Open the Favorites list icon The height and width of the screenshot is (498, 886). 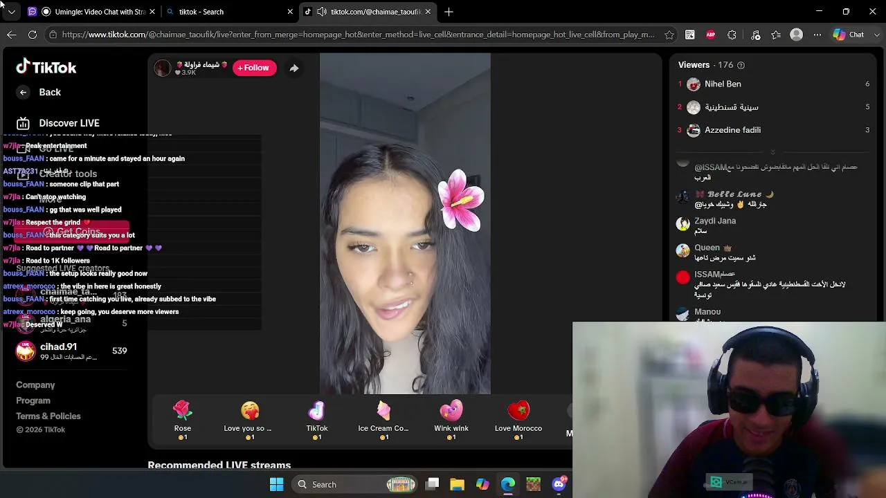point(776,35)
